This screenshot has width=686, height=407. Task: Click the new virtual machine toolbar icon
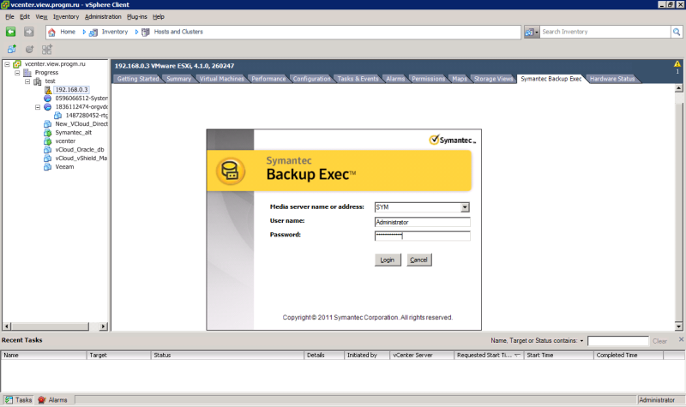pyautogui.click(x=12, y=49)
